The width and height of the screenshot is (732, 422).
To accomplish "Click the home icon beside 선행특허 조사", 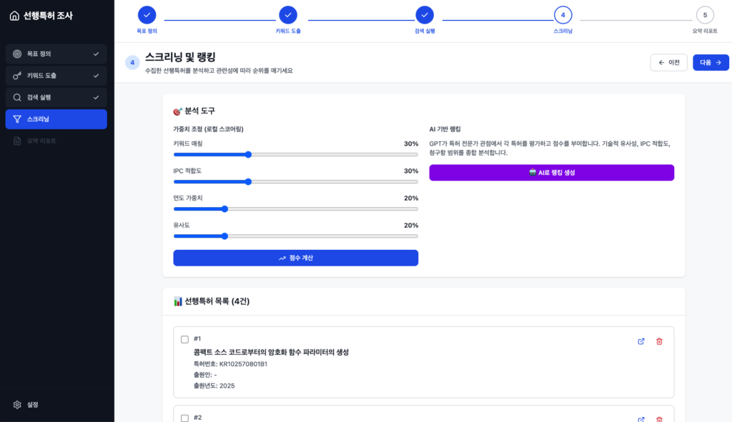I will (x=14, y=16).
